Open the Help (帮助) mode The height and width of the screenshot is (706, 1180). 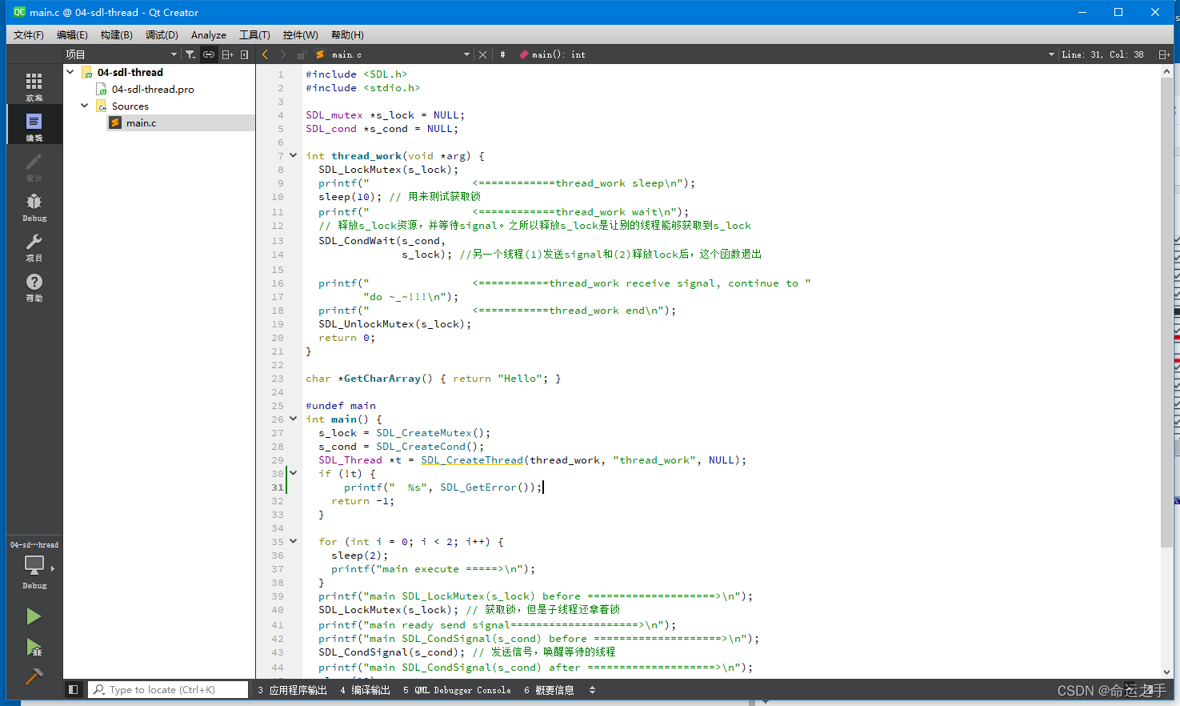coord(34,287)
